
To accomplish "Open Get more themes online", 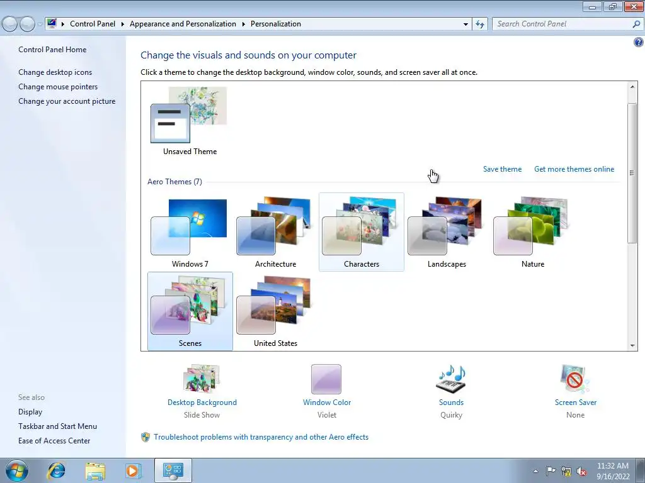I will [x=574, y=169].
